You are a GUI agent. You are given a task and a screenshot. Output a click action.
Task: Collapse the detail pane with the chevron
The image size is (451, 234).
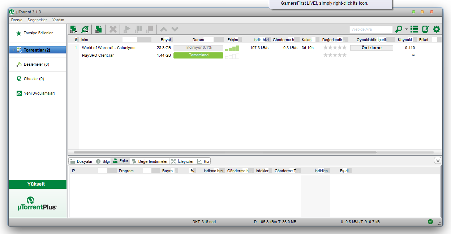coord(438,160)
